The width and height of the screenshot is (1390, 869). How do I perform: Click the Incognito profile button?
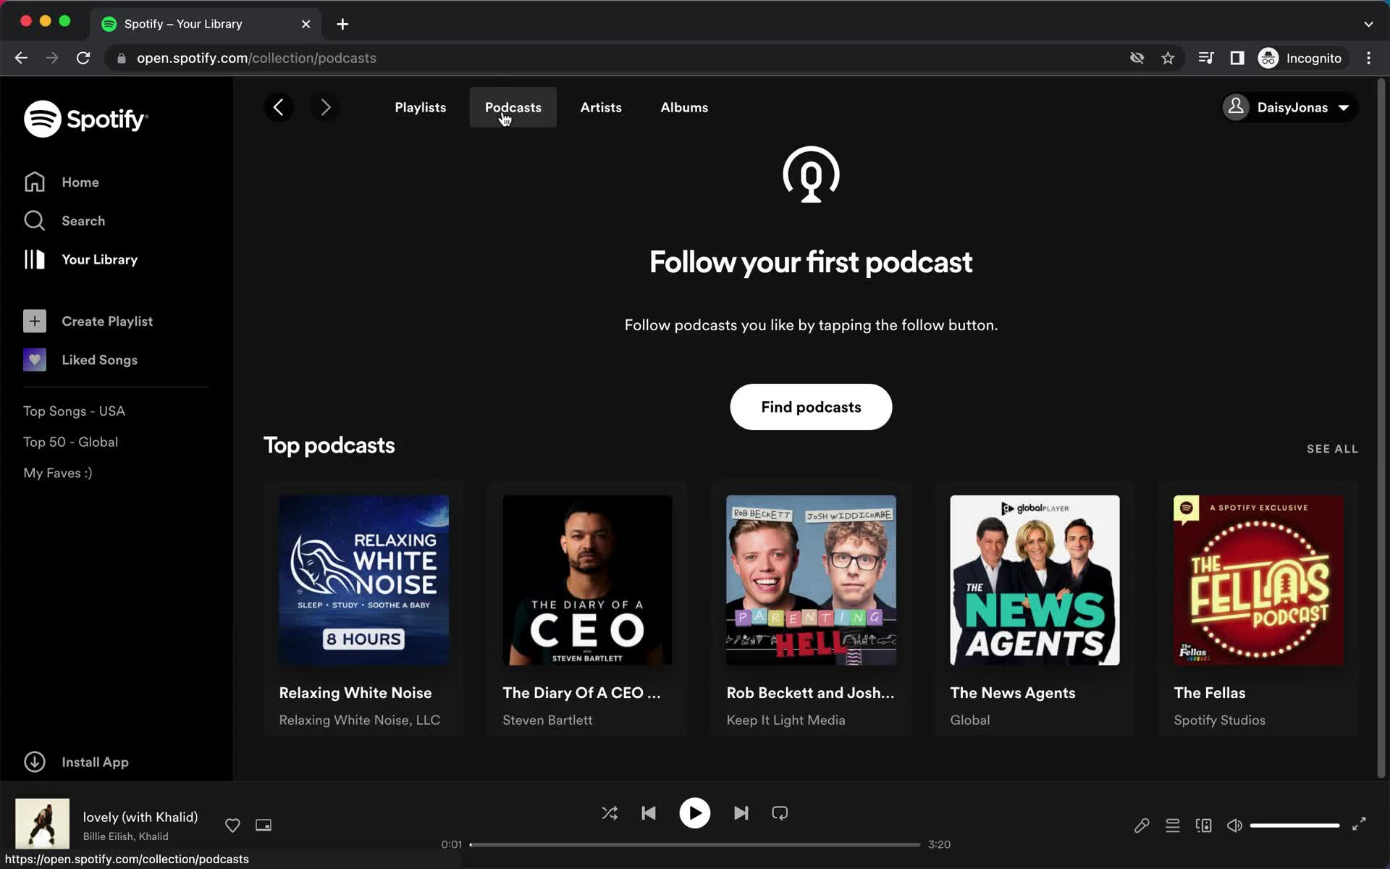tap(1302, 58)
